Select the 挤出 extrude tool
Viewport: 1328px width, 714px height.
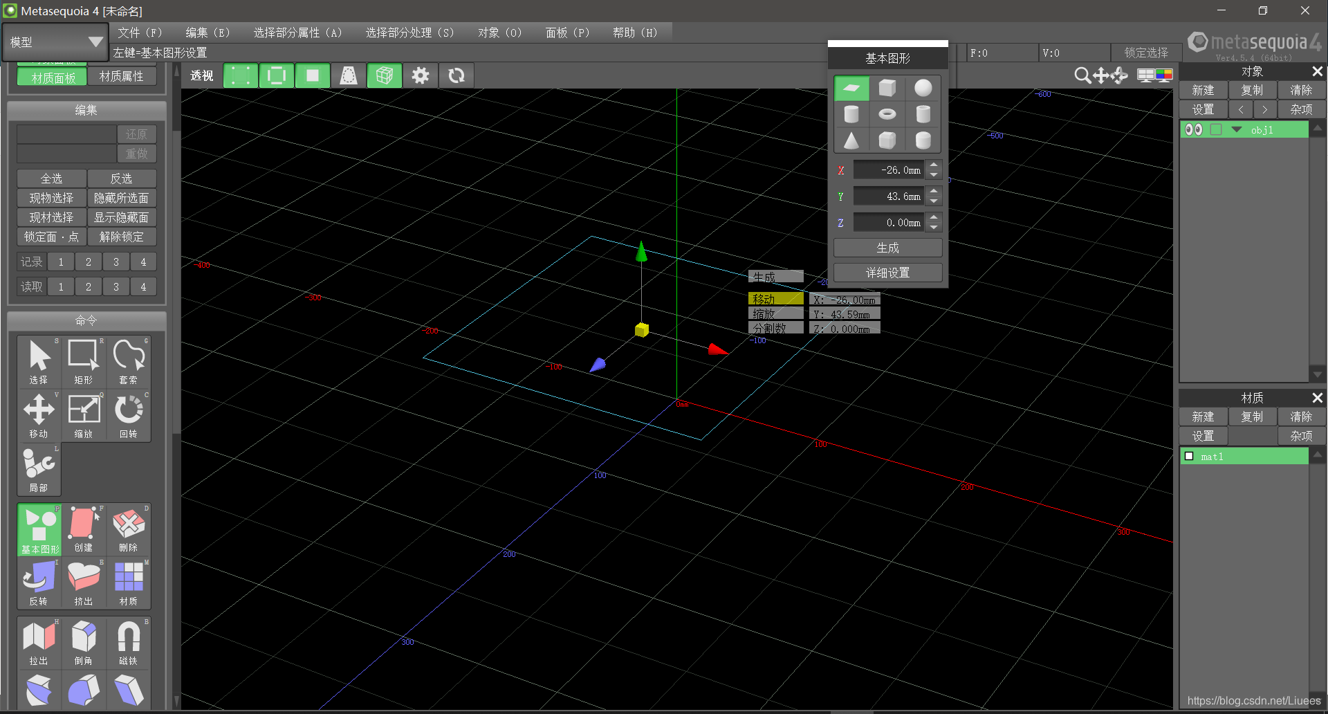click(x=84, y=584)
